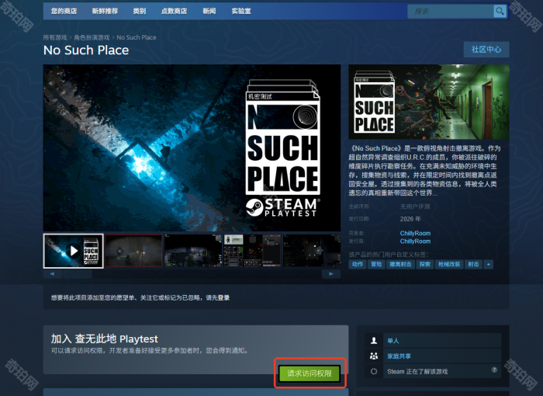Screen dimensions: 543x396
Task: Open 新鲜推荐 menu
Action: (105, 11)
